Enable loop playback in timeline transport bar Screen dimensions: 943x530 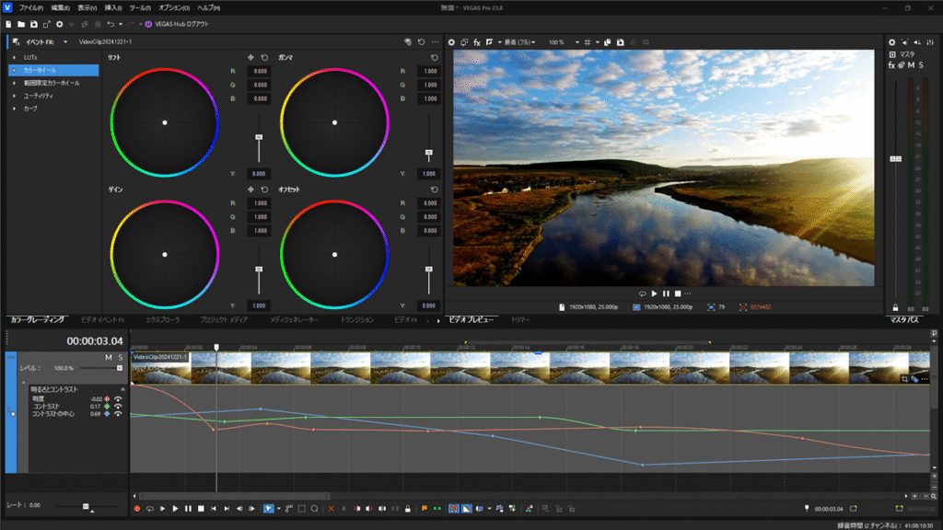(149, 508)
